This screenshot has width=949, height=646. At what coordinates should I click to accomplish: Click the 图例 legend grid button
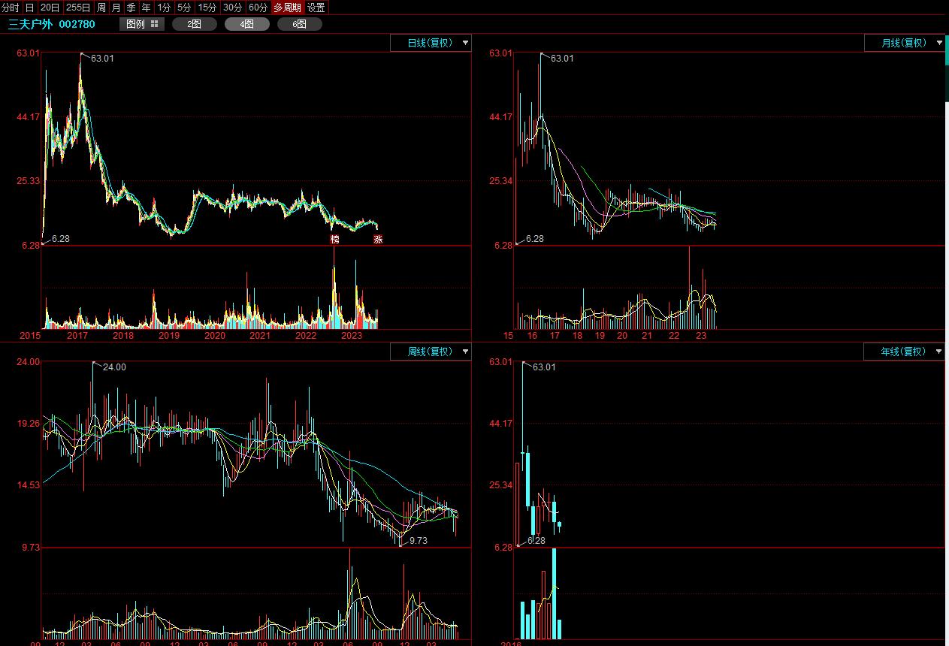pos(142,24)
